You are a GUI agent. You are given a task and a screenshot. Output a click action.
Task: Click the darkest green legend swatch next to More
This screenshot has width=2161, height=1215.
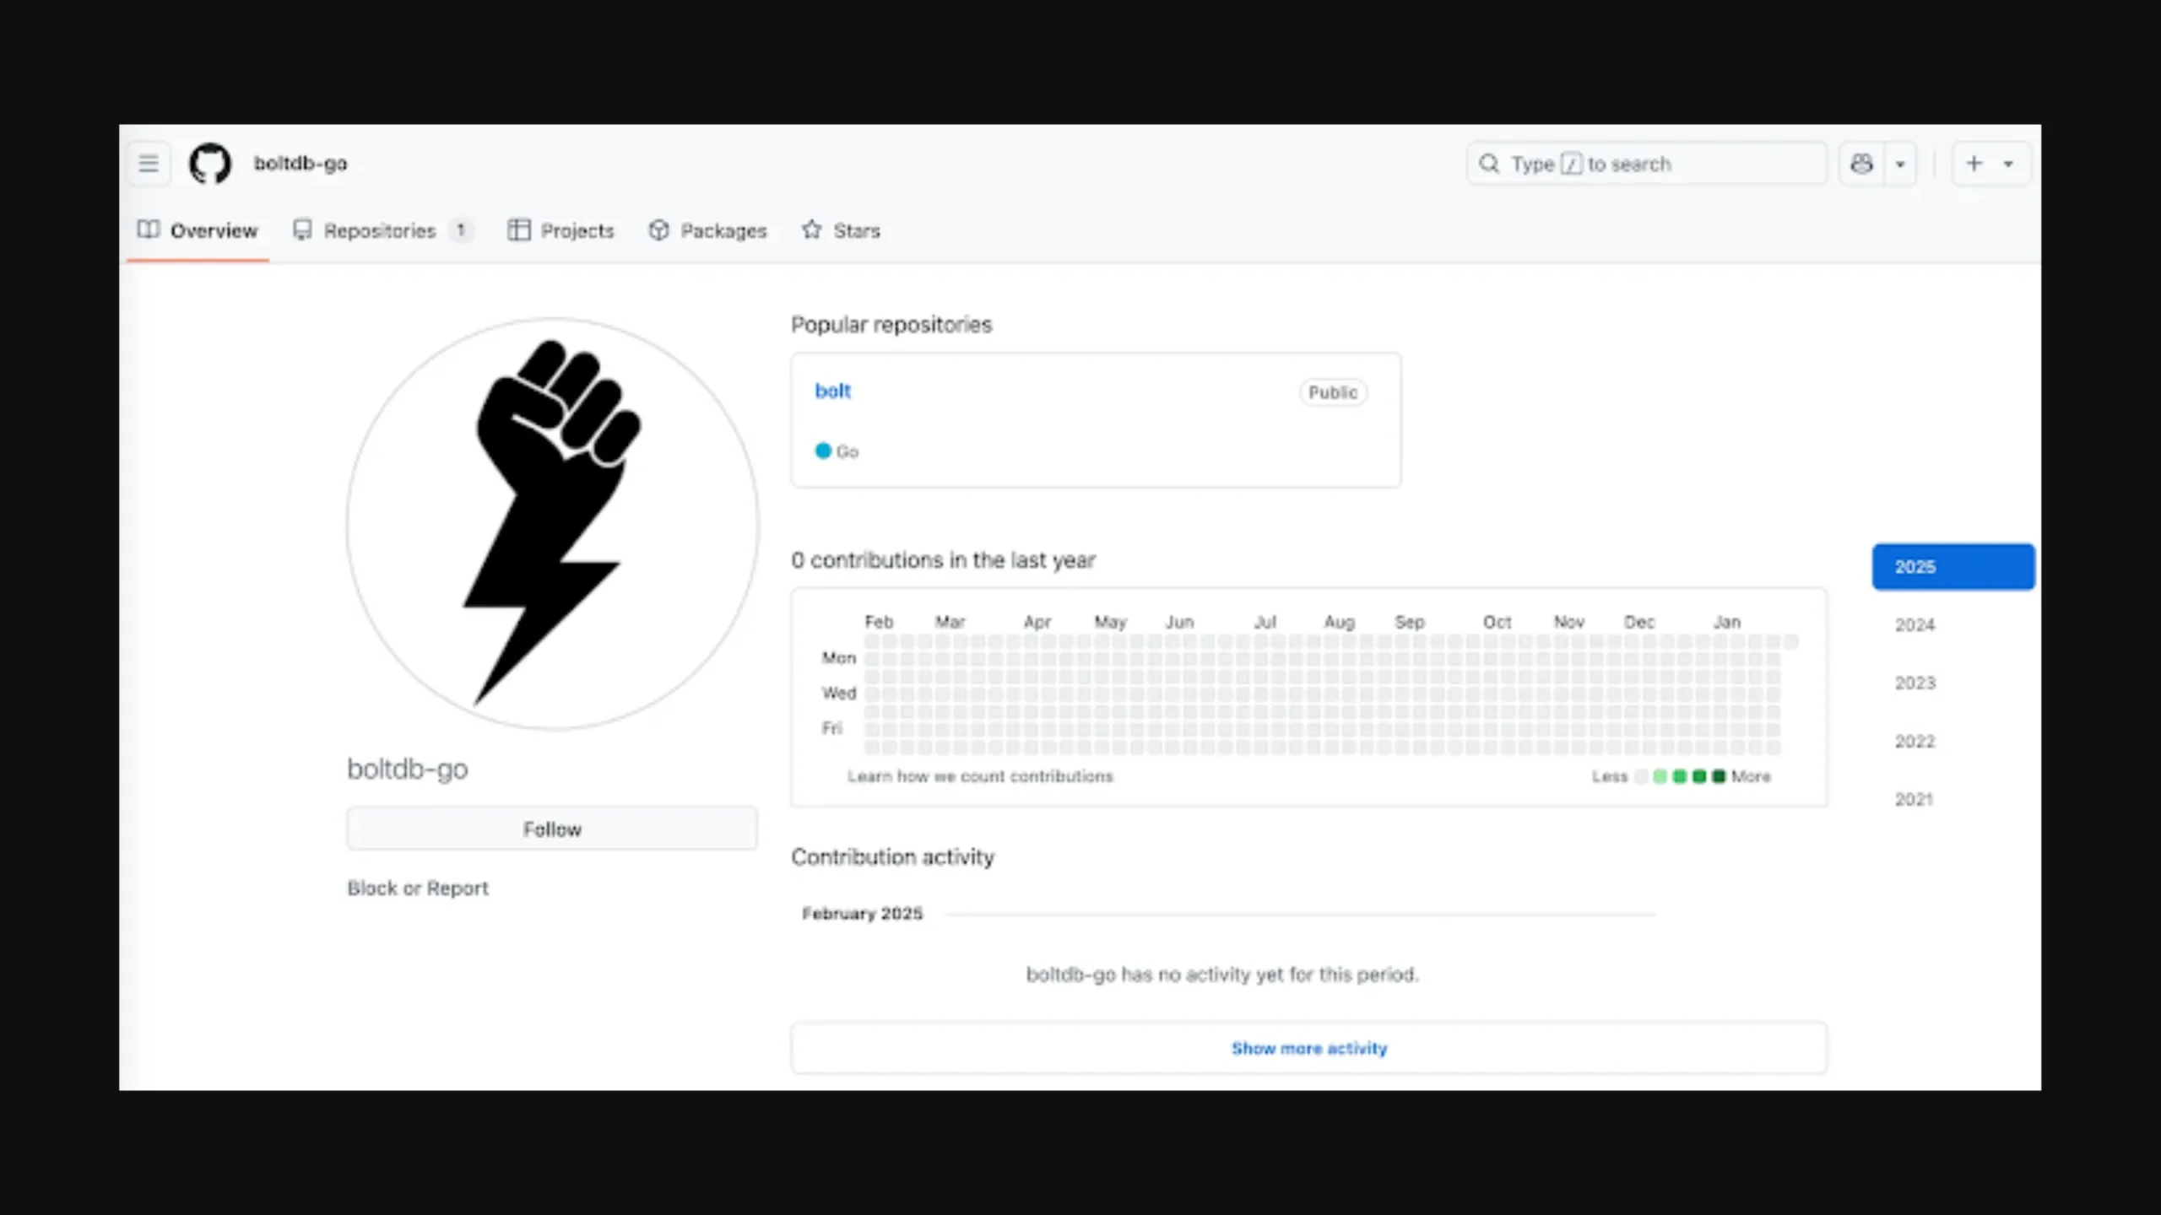pos(1719,776)
